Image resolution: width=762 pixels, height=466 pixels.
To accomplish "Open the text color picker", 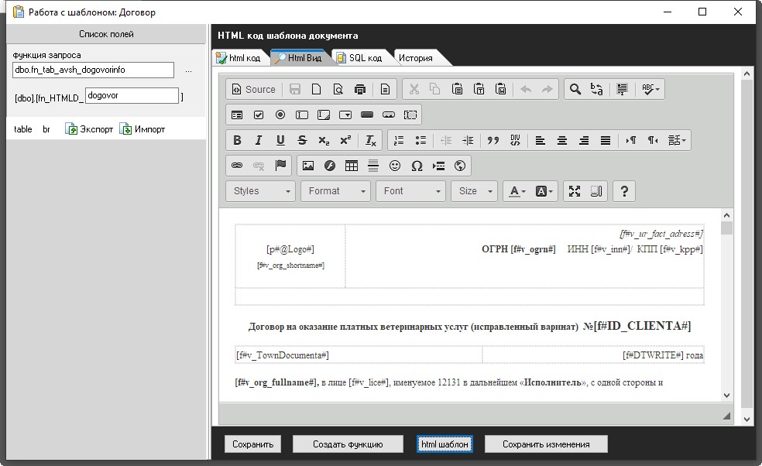I will 516,191.
